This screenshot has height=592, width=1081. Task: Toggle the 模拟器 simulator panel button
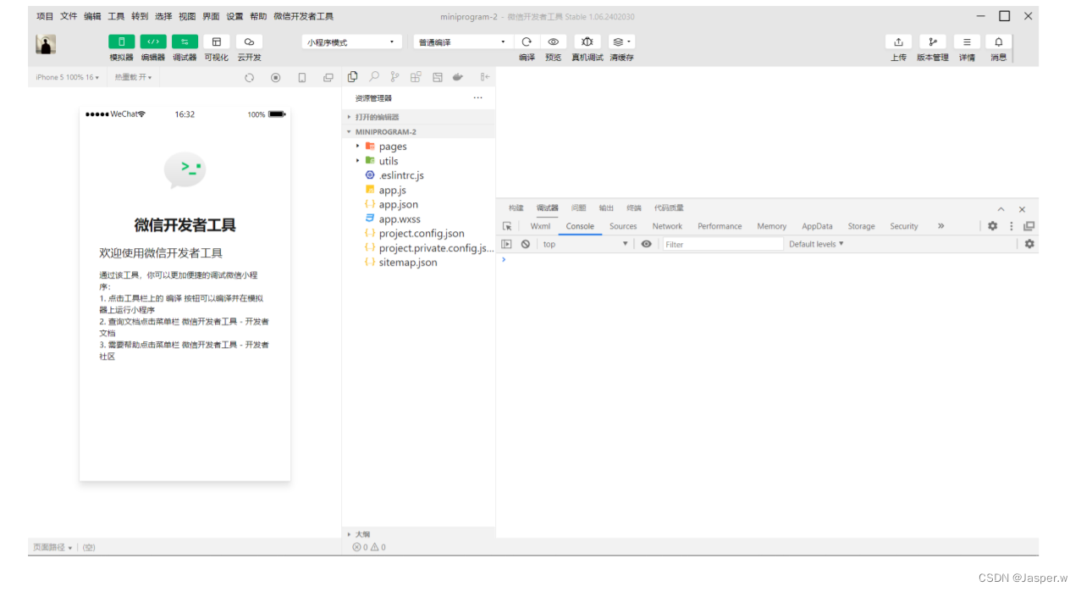click(x=122, y=41)
